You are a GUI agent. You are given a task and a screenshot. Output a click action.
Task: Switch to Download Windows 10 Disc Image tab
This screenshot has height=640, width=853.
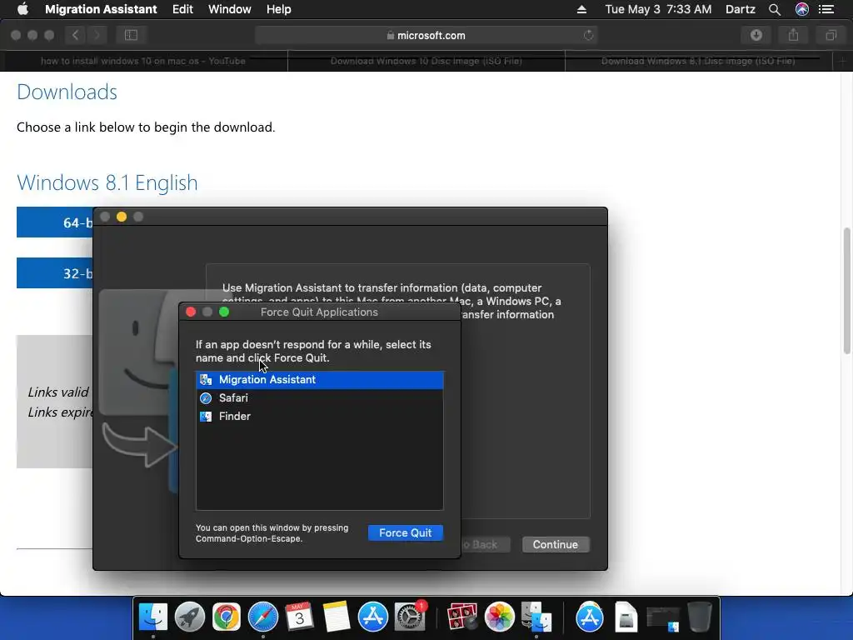(426, 61)
